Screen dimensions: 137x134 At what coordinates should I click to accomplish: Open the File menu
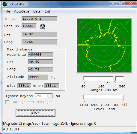pos(7,11)
